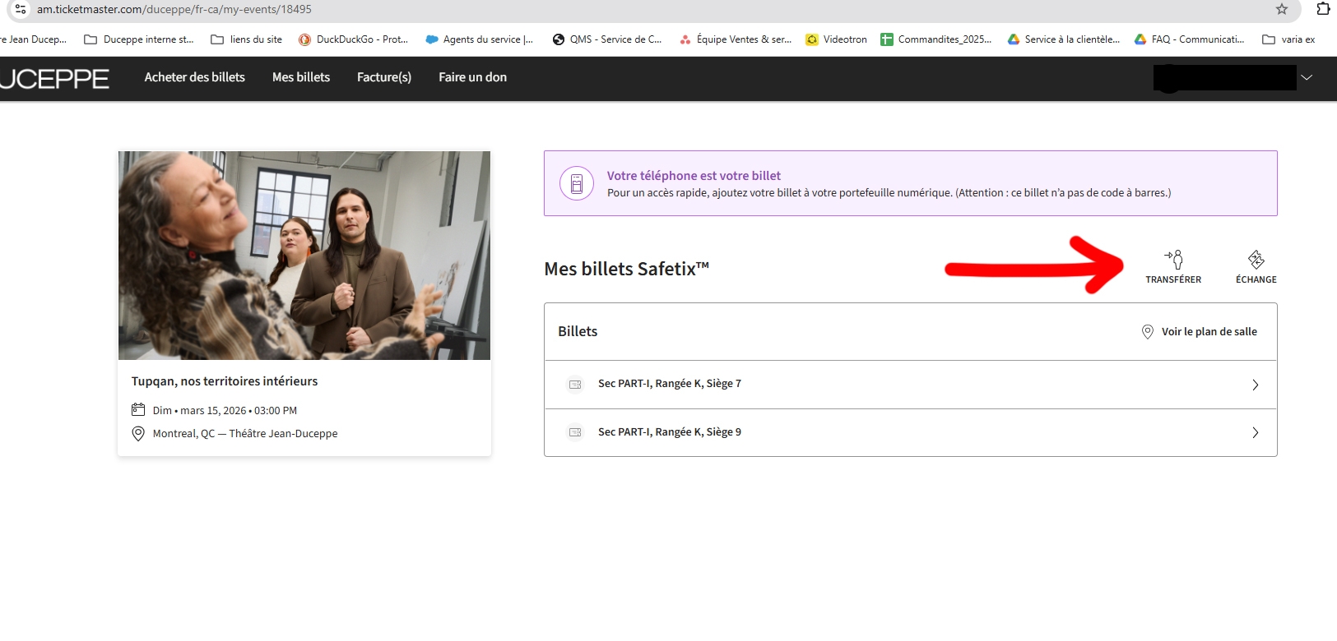Expand the account dropdown arrow
The image size is (1337, 641).
click(x=1307, y=77)
